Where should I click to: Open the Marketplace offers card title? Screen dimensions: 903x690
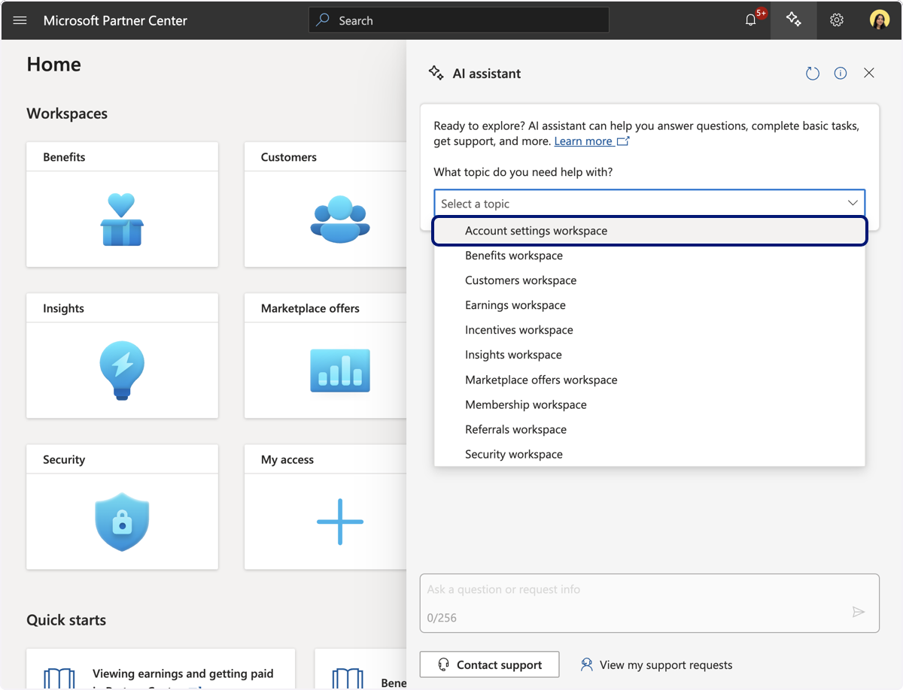(310, 308)
